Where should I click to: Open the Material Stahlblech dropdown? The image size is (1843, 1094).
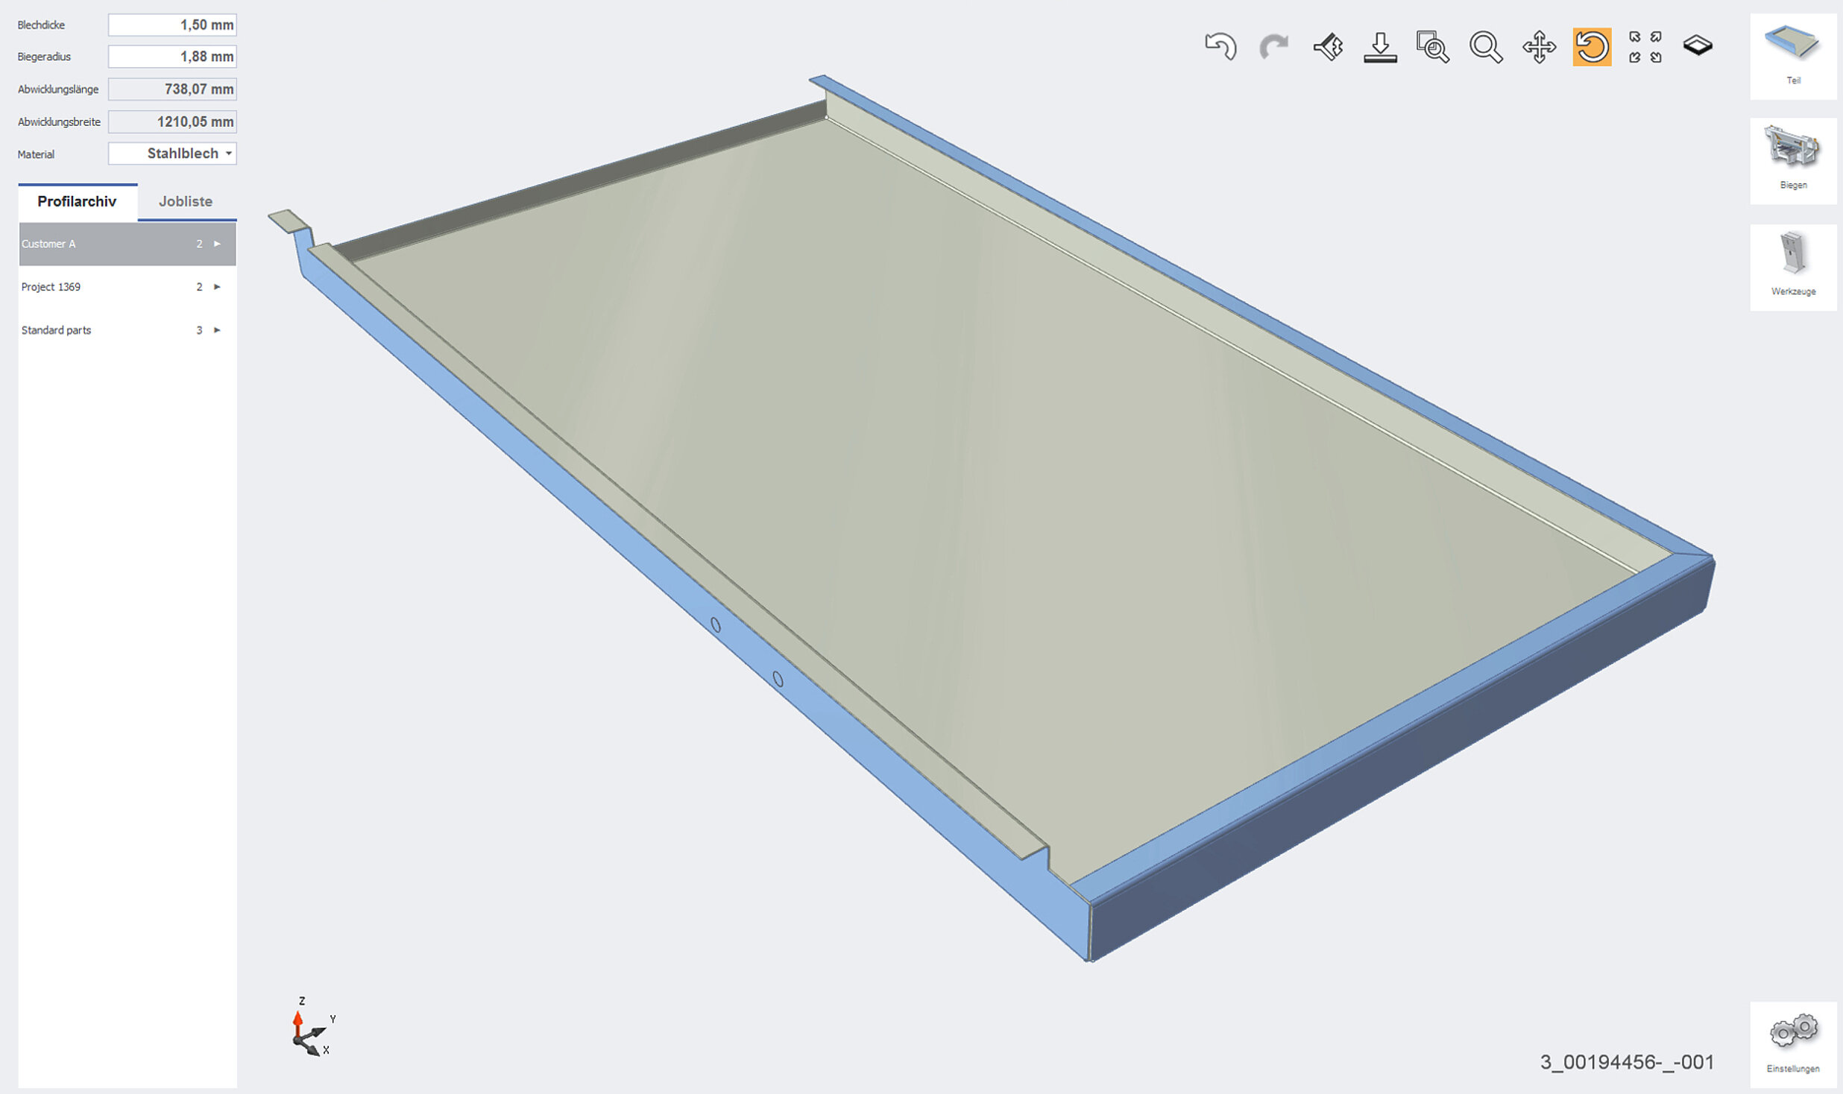(x=172, y=154)
